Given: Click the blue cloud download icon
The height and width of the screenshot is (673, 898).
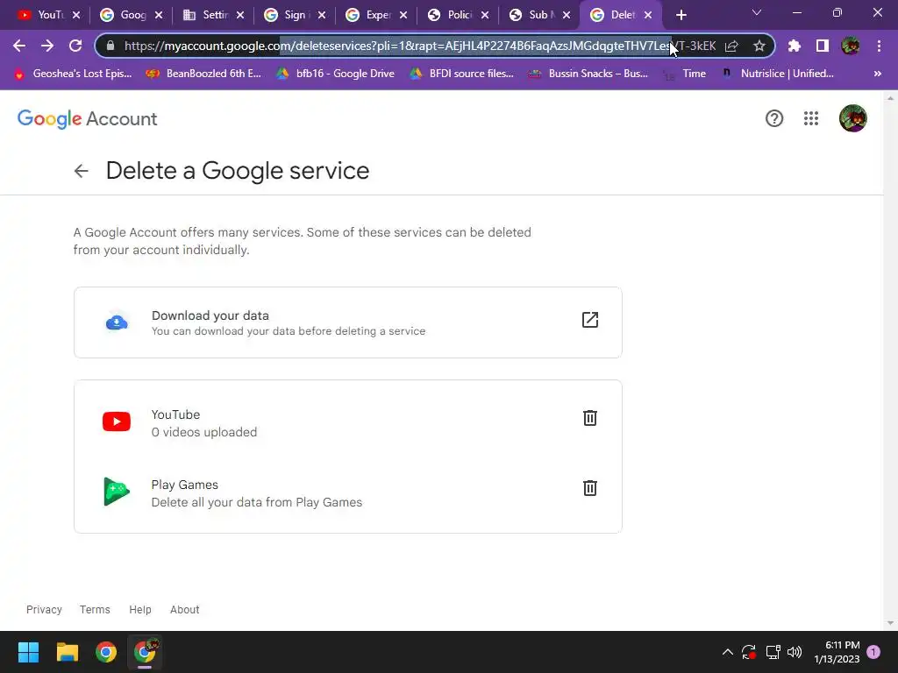Looking at the screenshot, I should click(x=117, y=322).
